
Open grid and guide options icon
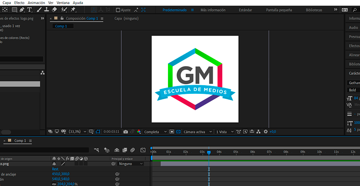[x=91, y=131]
